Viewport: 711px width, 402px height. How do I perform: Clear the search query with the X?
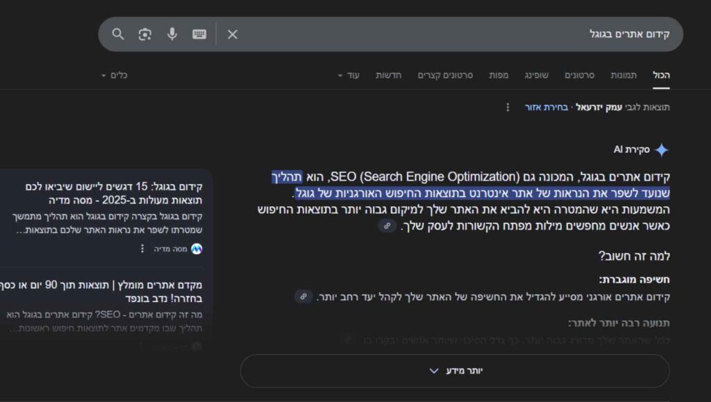point(232,34)
